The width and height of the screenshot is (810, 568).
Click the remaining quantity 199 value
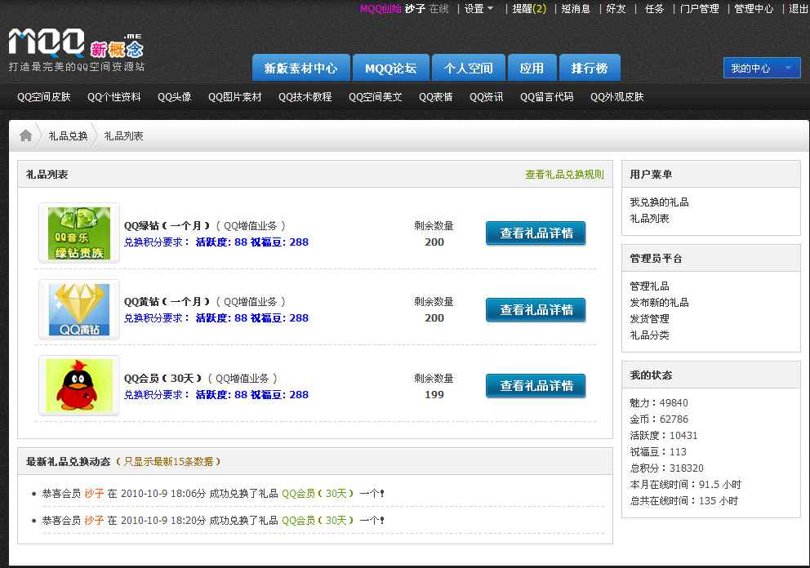434,395
